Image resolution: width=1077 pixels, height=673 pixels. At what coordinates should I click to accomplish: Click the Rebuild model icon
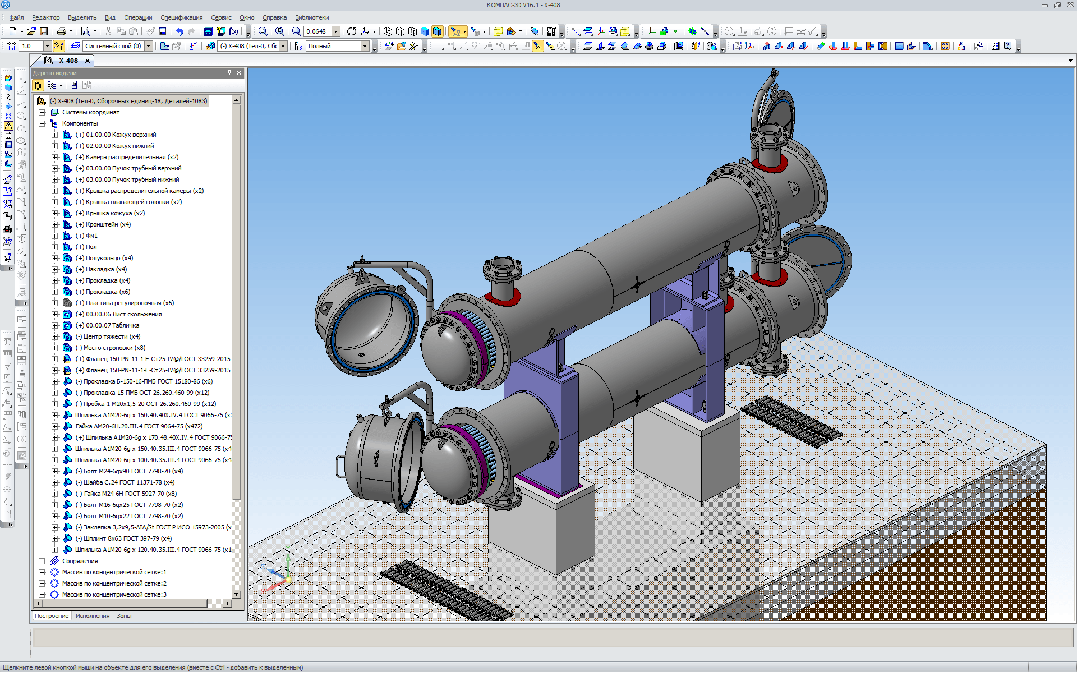click(352, 31)
